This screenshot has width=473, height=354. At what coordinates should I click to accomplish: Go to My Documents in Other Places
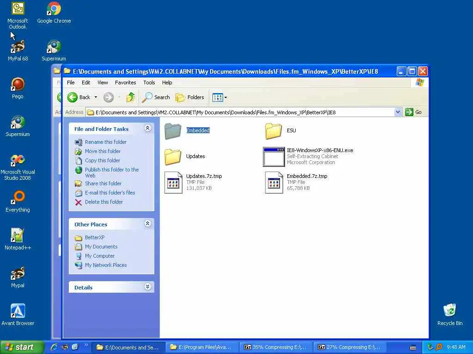click(x=101, y=247)
